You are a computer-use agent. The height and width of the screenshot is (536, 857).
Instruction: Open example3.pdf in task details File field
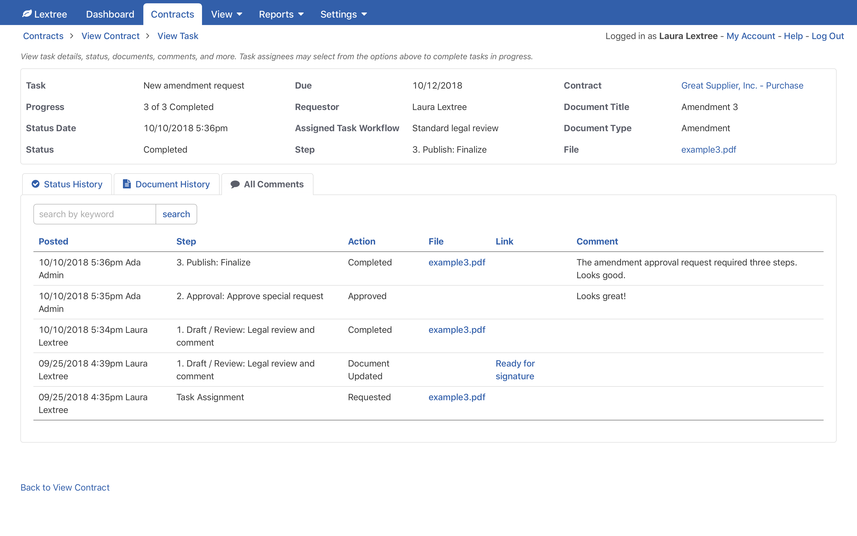(x=709, y=150)
